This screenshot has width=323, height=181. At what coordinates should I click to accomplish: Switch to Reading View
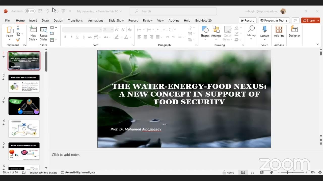[262, 172]
